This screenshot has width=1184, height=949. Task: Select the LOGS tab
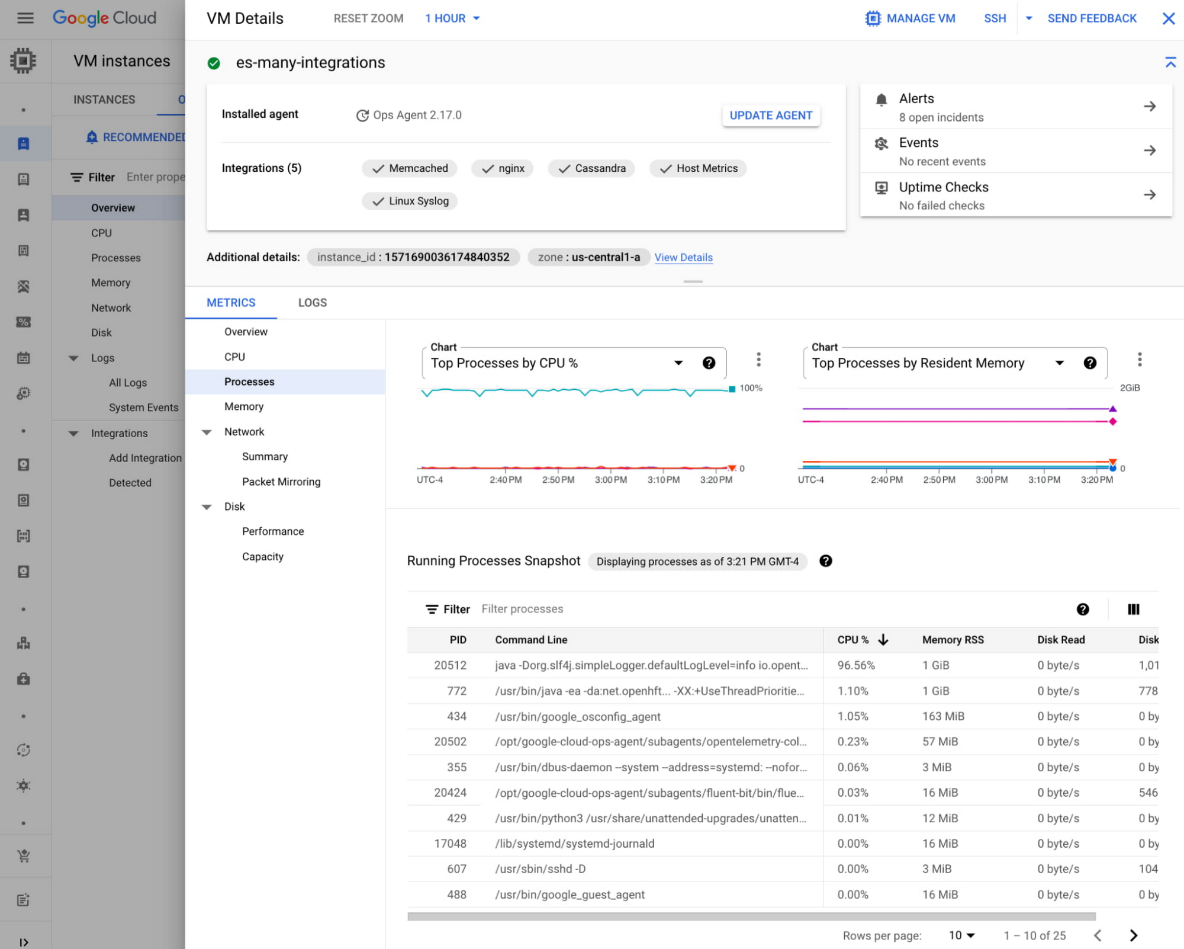click(x=313, y=302)
